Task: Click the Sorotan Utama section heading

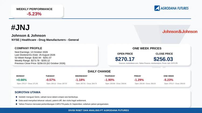Action: [27, 92]
